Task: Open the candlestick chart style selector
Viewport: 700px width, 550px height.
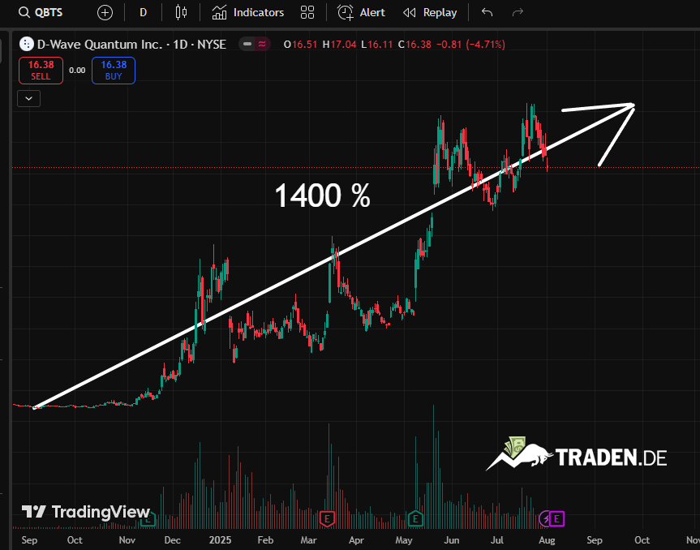Action: (181, 12)
